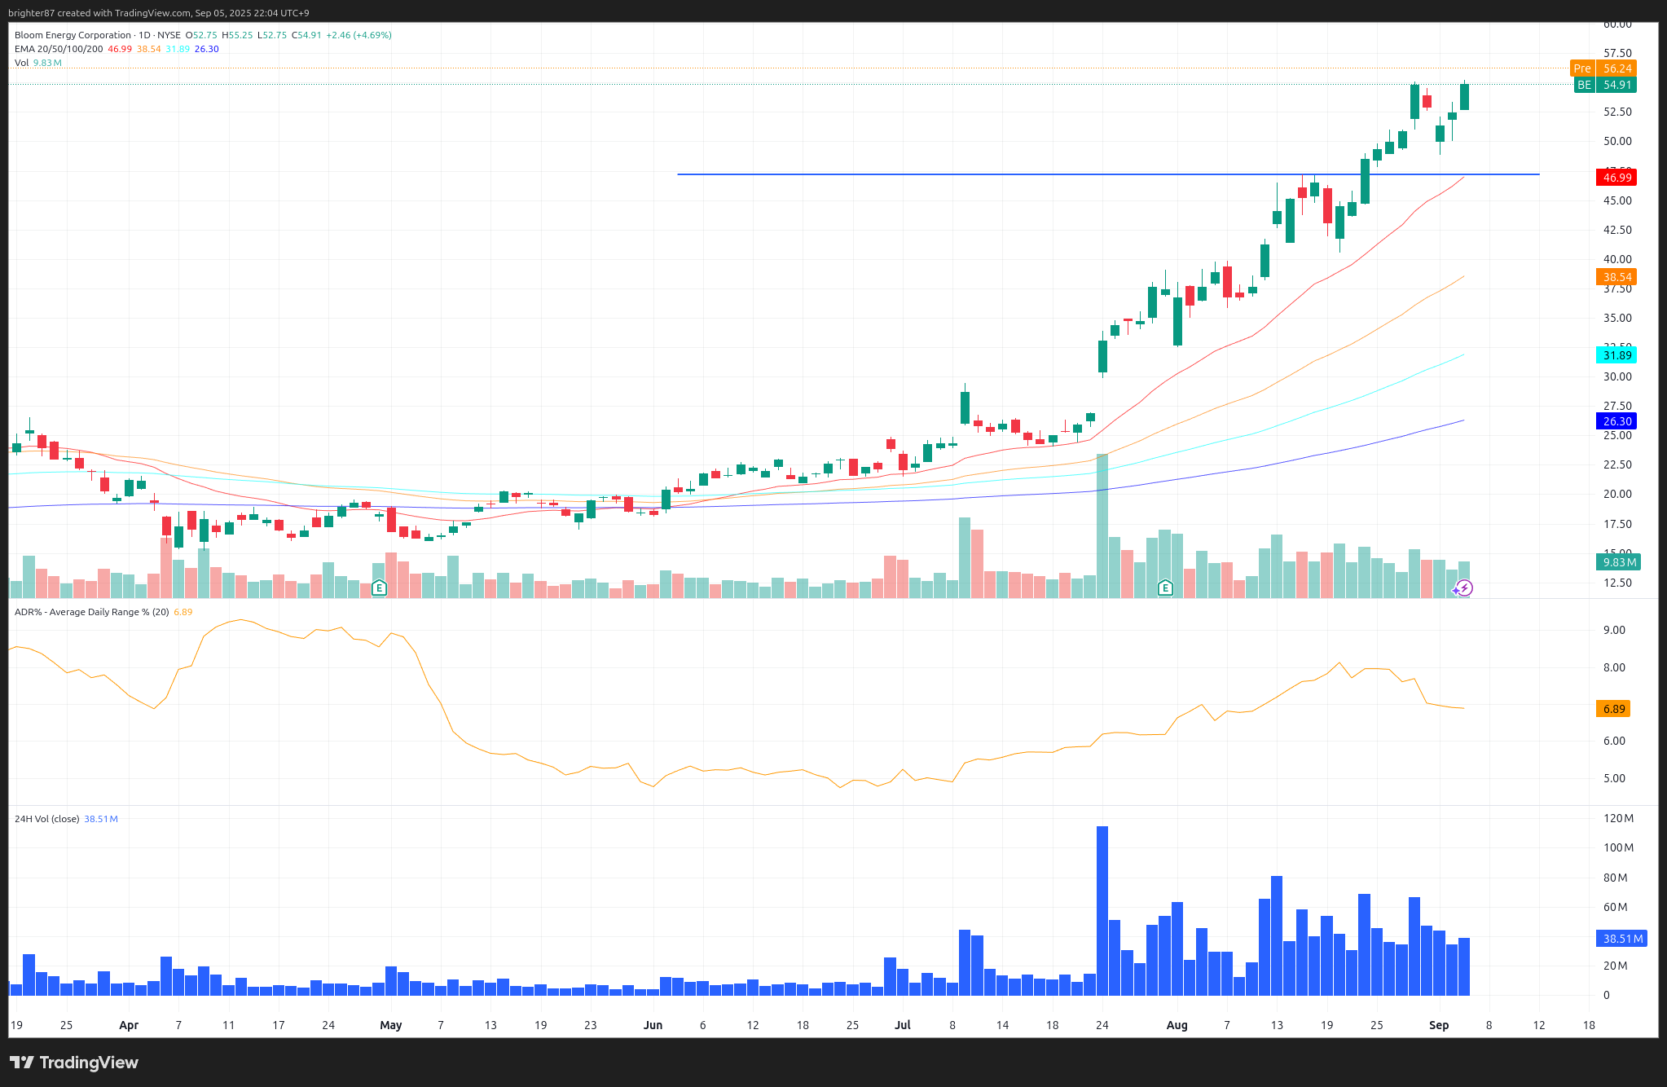The width and height of the screenshot is (1667, 1087).
Task: Click the blue horizontal resistance line
Action: [x=896, y=174]
